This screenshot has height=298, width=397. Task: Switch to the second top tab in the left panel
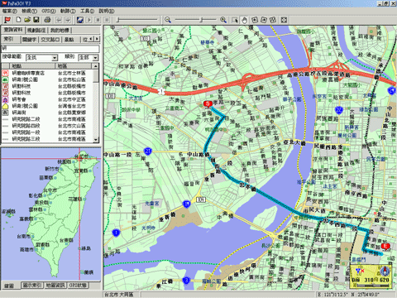tap(36, 31)
